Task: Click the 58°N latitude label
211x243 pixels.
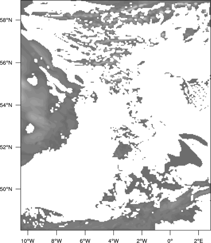Action: point(6,20)
